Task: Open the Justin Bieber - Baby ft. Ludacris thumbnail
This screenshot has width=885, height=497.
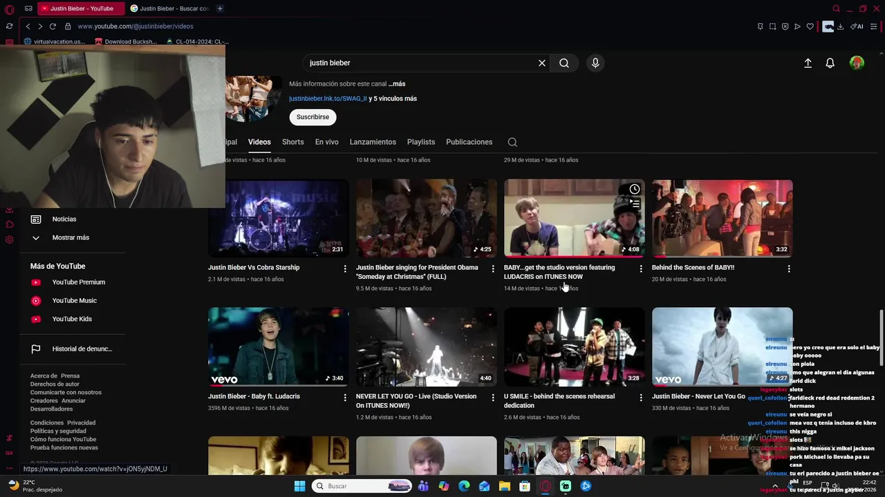Action: (279, 347)
